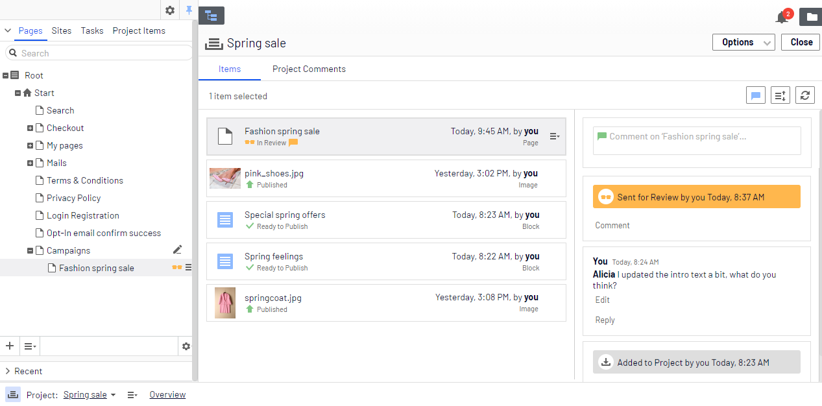
Task: Expand the Recent section
Action: tap(8, 371)
